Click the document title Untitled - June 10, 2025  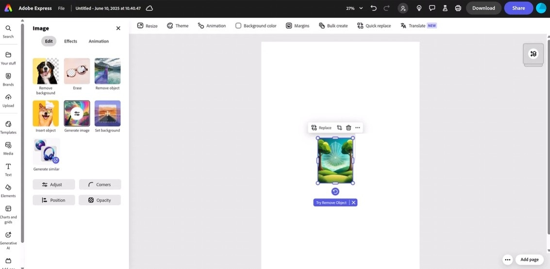click(108, 8)
